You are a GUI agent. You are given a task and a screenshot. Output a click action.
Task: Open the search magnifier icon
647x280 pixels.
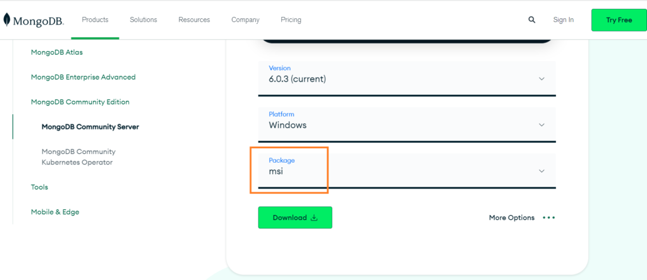(532, 20)
